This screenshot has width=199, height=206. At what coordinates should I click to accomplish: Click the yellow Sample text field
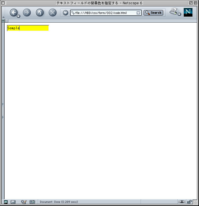click(28, 28)
